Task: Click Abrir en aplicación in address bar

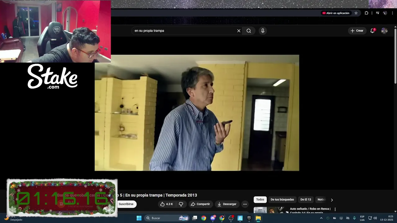Action: coord(336,13)
